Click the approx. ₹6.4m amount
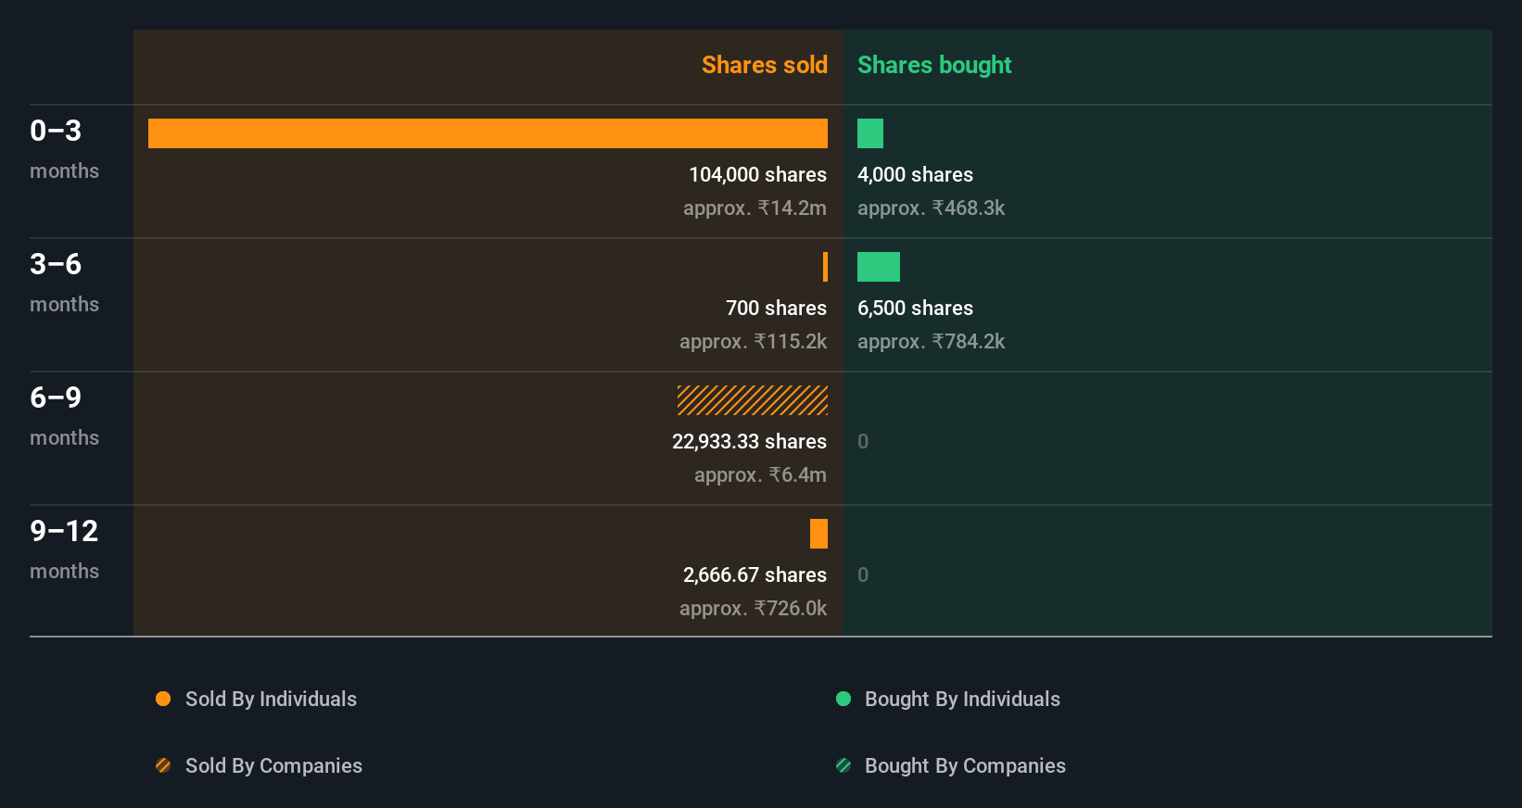Image resolution: width=1522 pixels, height=808 pixels. [x=760, y=474]
